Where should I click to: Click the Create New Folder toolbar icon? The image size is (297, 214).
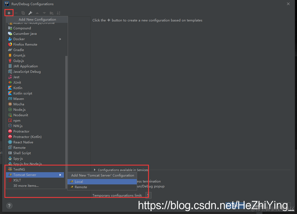[x=51, y=13]
